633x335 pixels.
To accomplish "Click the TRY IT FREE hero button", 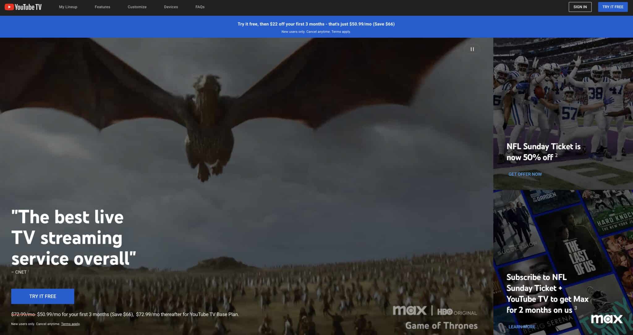I will [43, 296].
